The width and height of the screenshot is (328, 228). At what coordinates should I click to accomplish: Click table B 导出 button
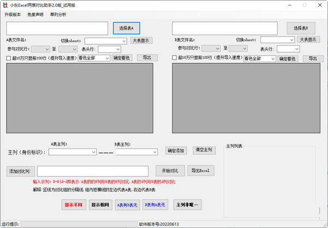[x=313, y=59]
